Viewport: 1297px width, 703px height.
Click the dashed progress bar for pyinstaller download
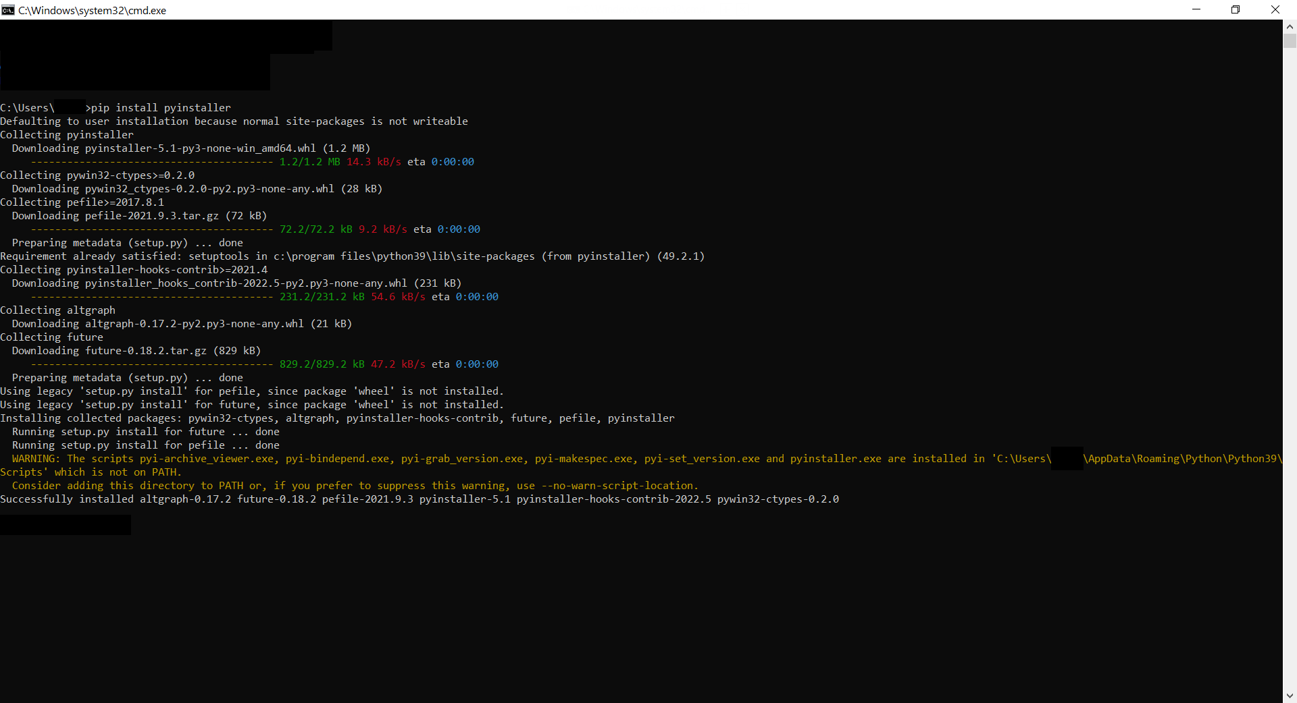[x=152, y=162]
